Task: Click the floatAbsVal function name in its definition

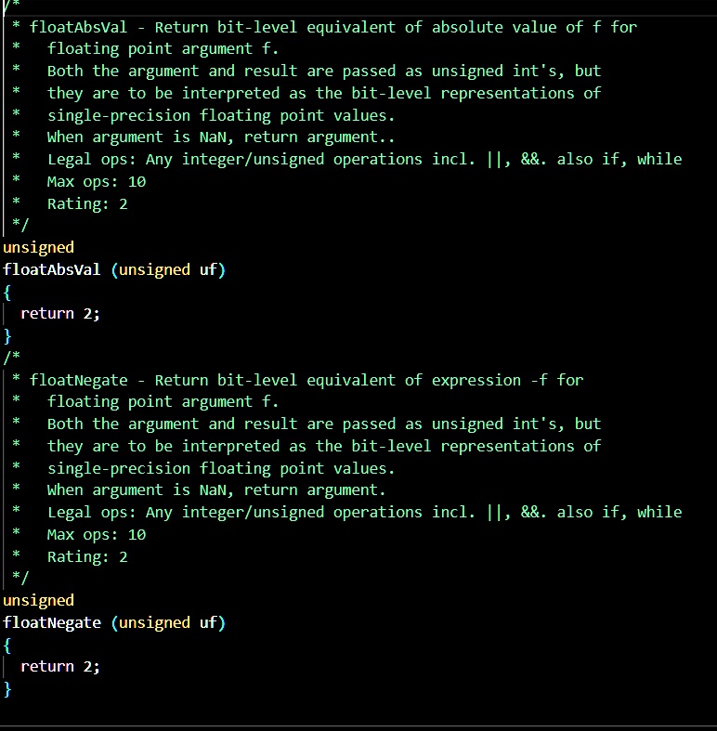Action: [52, 269]
